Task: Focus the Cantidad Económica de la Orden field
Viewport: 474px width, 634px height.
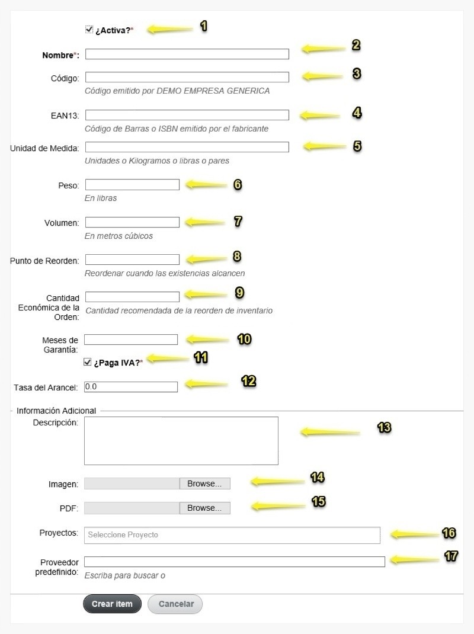Action: pyautogui.click(x=132, y=297)
